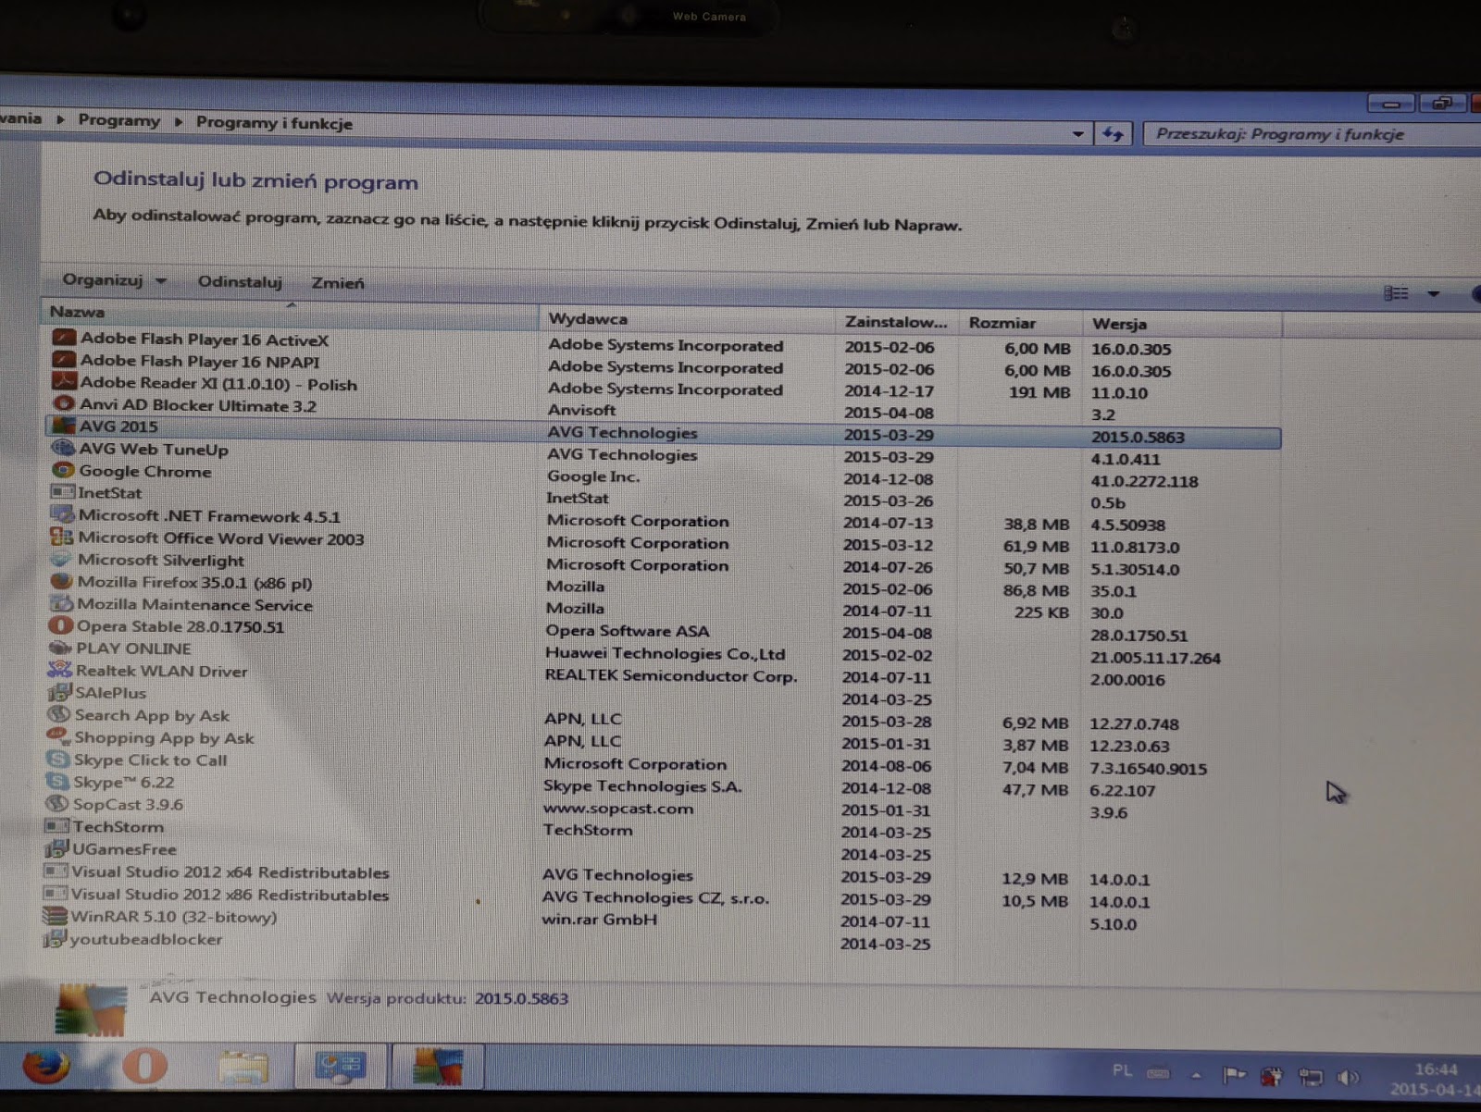Viewport: 1481px width, 1112px height.
Task: Click the Realtek WLAN Driver icon
Action: tap(59, 670)
